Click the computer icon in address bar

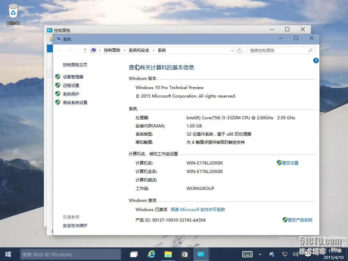coord(93,50)
